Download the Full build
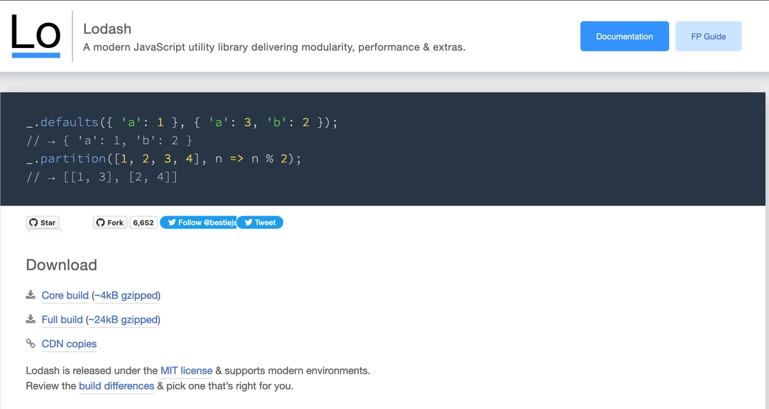Screen dimensions: 769x409 [62, 319]
